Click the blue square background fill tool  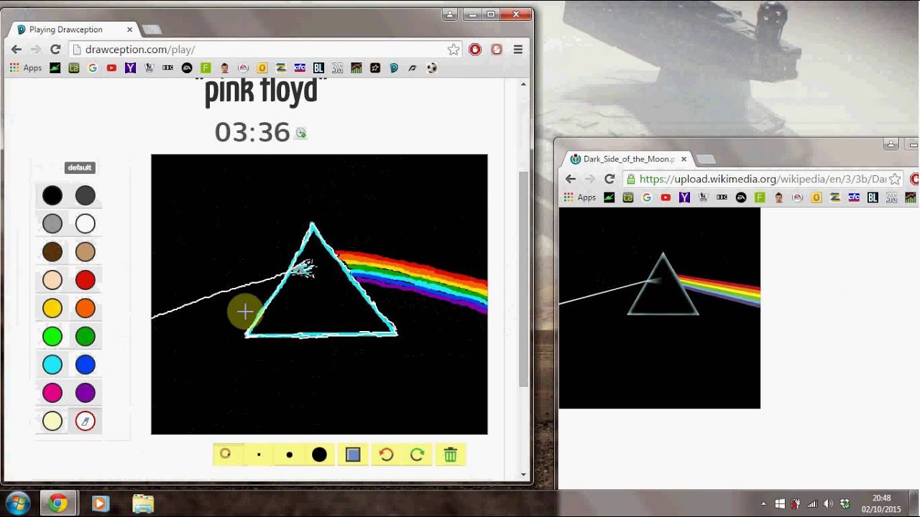click(x=353, y=455)
